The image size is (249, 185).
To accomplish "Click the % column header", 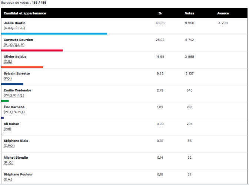I will [x=160, y=13].
